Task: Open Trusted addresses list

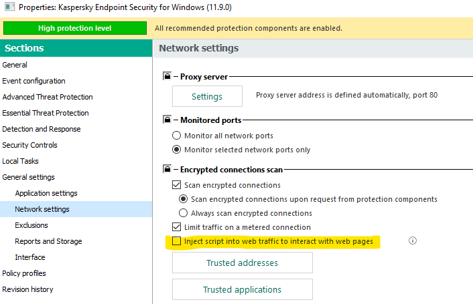Action: click(x=242, y=263)
